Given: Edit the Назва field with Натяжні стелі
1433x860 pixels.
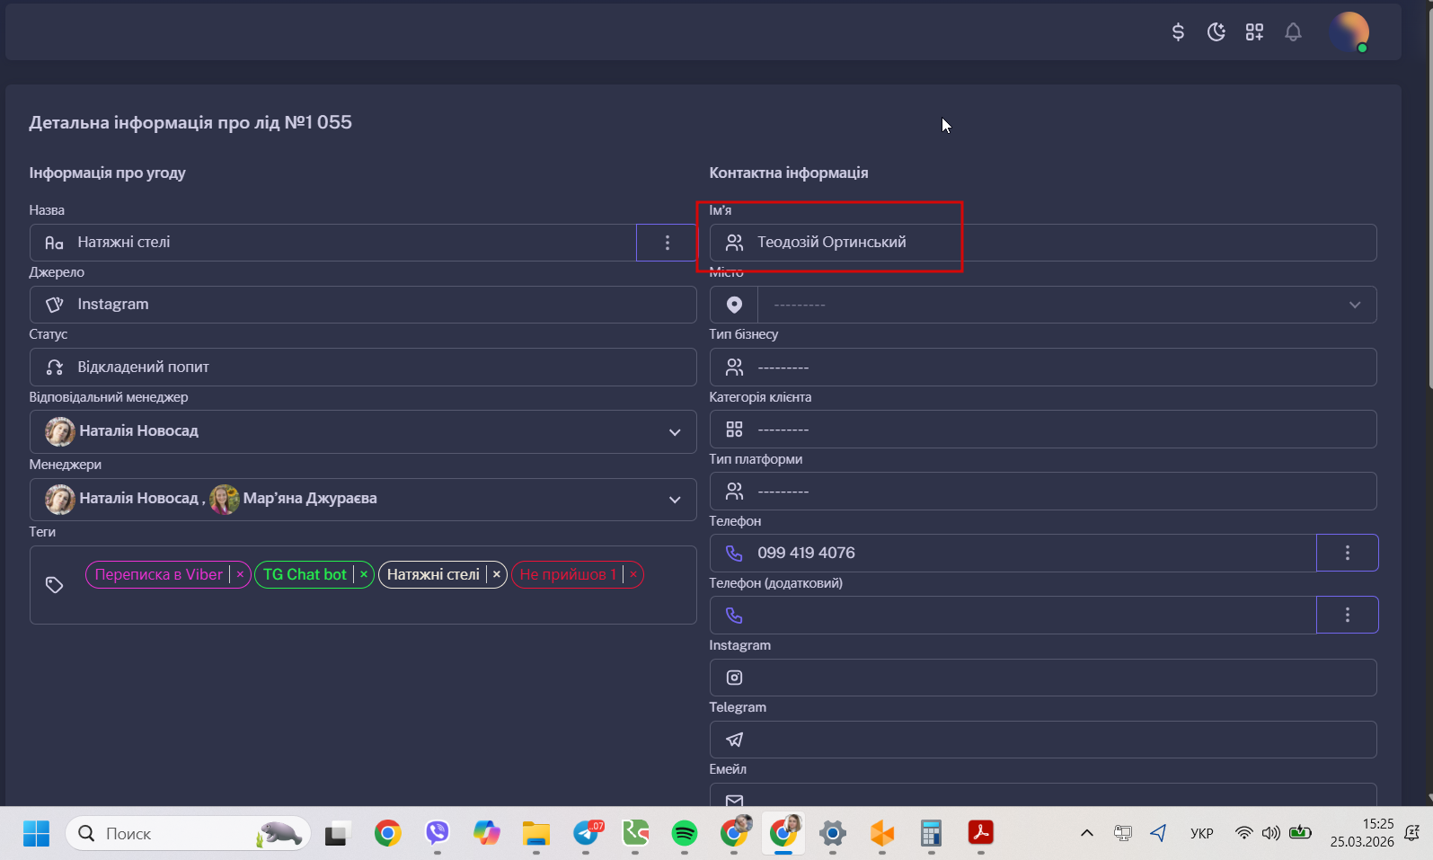Looking at the screenshot, I should point(333,243).
